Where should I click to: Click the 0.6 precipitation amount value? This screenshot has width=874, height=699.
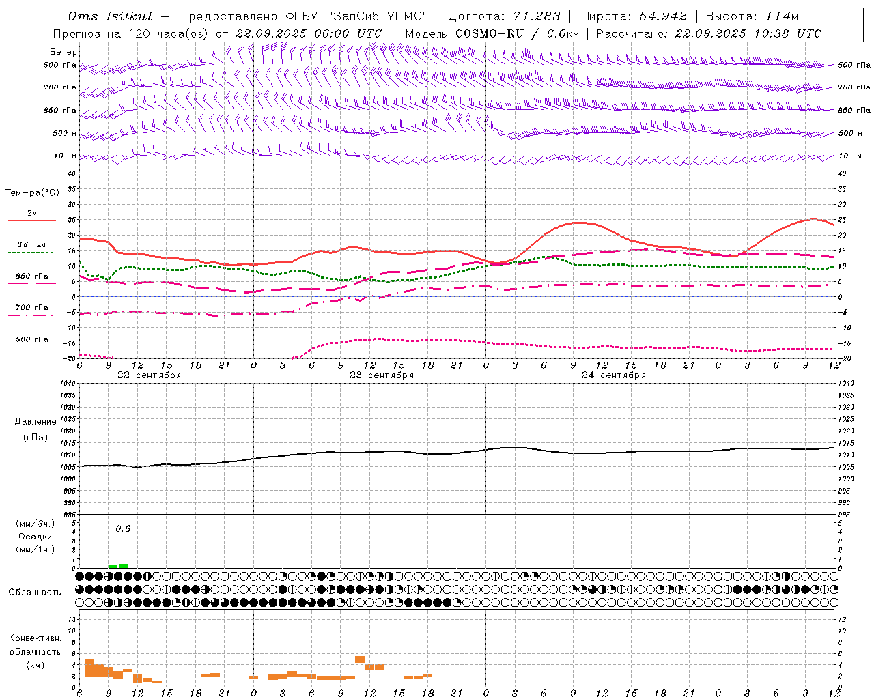click(123, 528)
